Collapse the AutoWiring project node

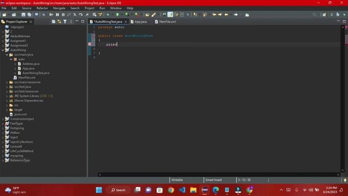pos(3,50)
